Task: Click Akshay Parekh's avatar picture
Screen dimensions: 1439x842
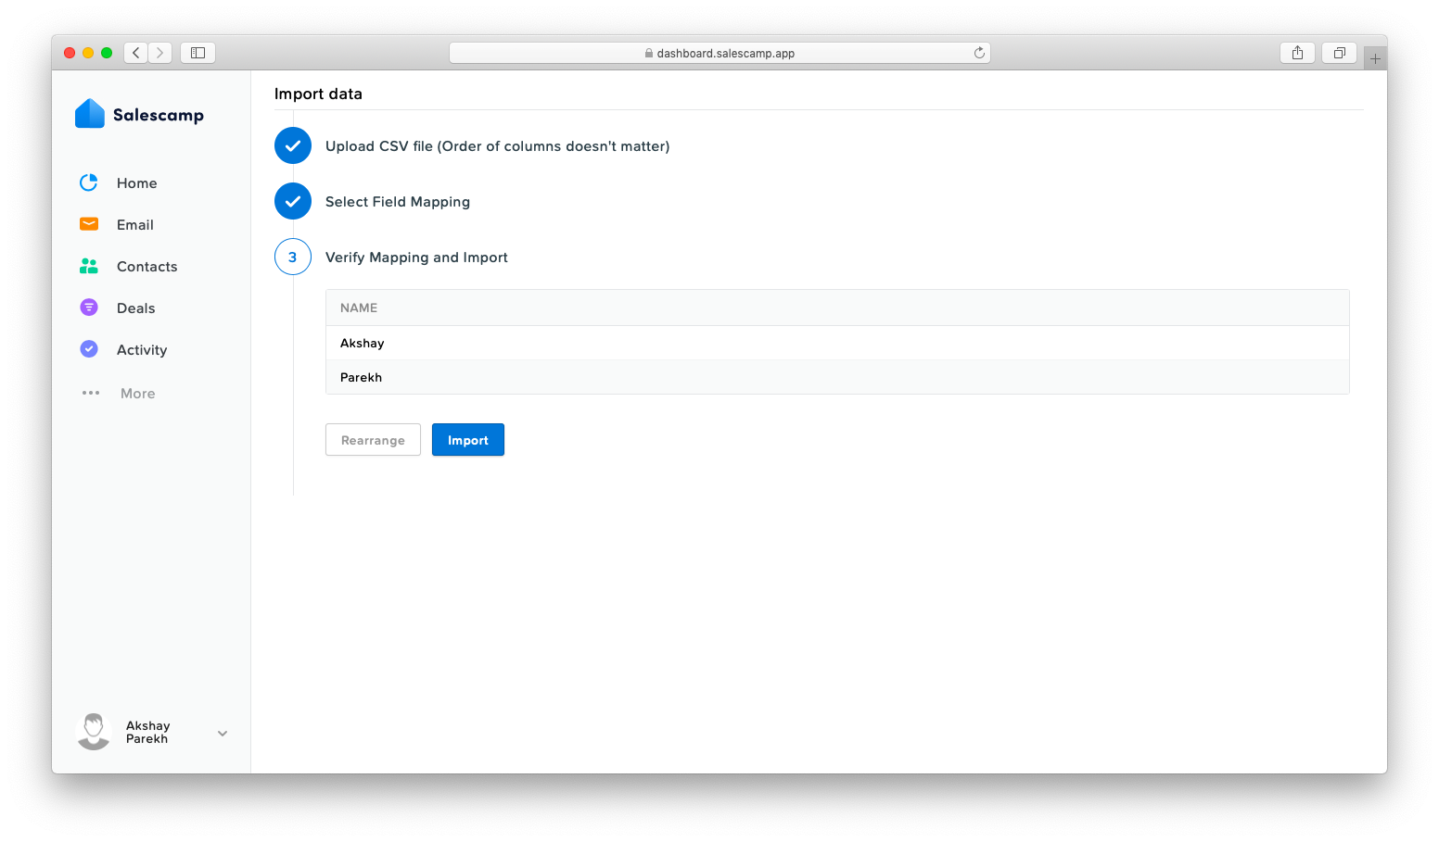Action: (93, 732)
